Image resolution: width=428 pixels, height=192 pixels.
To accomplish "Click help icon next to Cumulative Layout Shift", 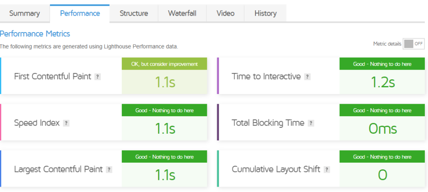I will tap(326, 170).
